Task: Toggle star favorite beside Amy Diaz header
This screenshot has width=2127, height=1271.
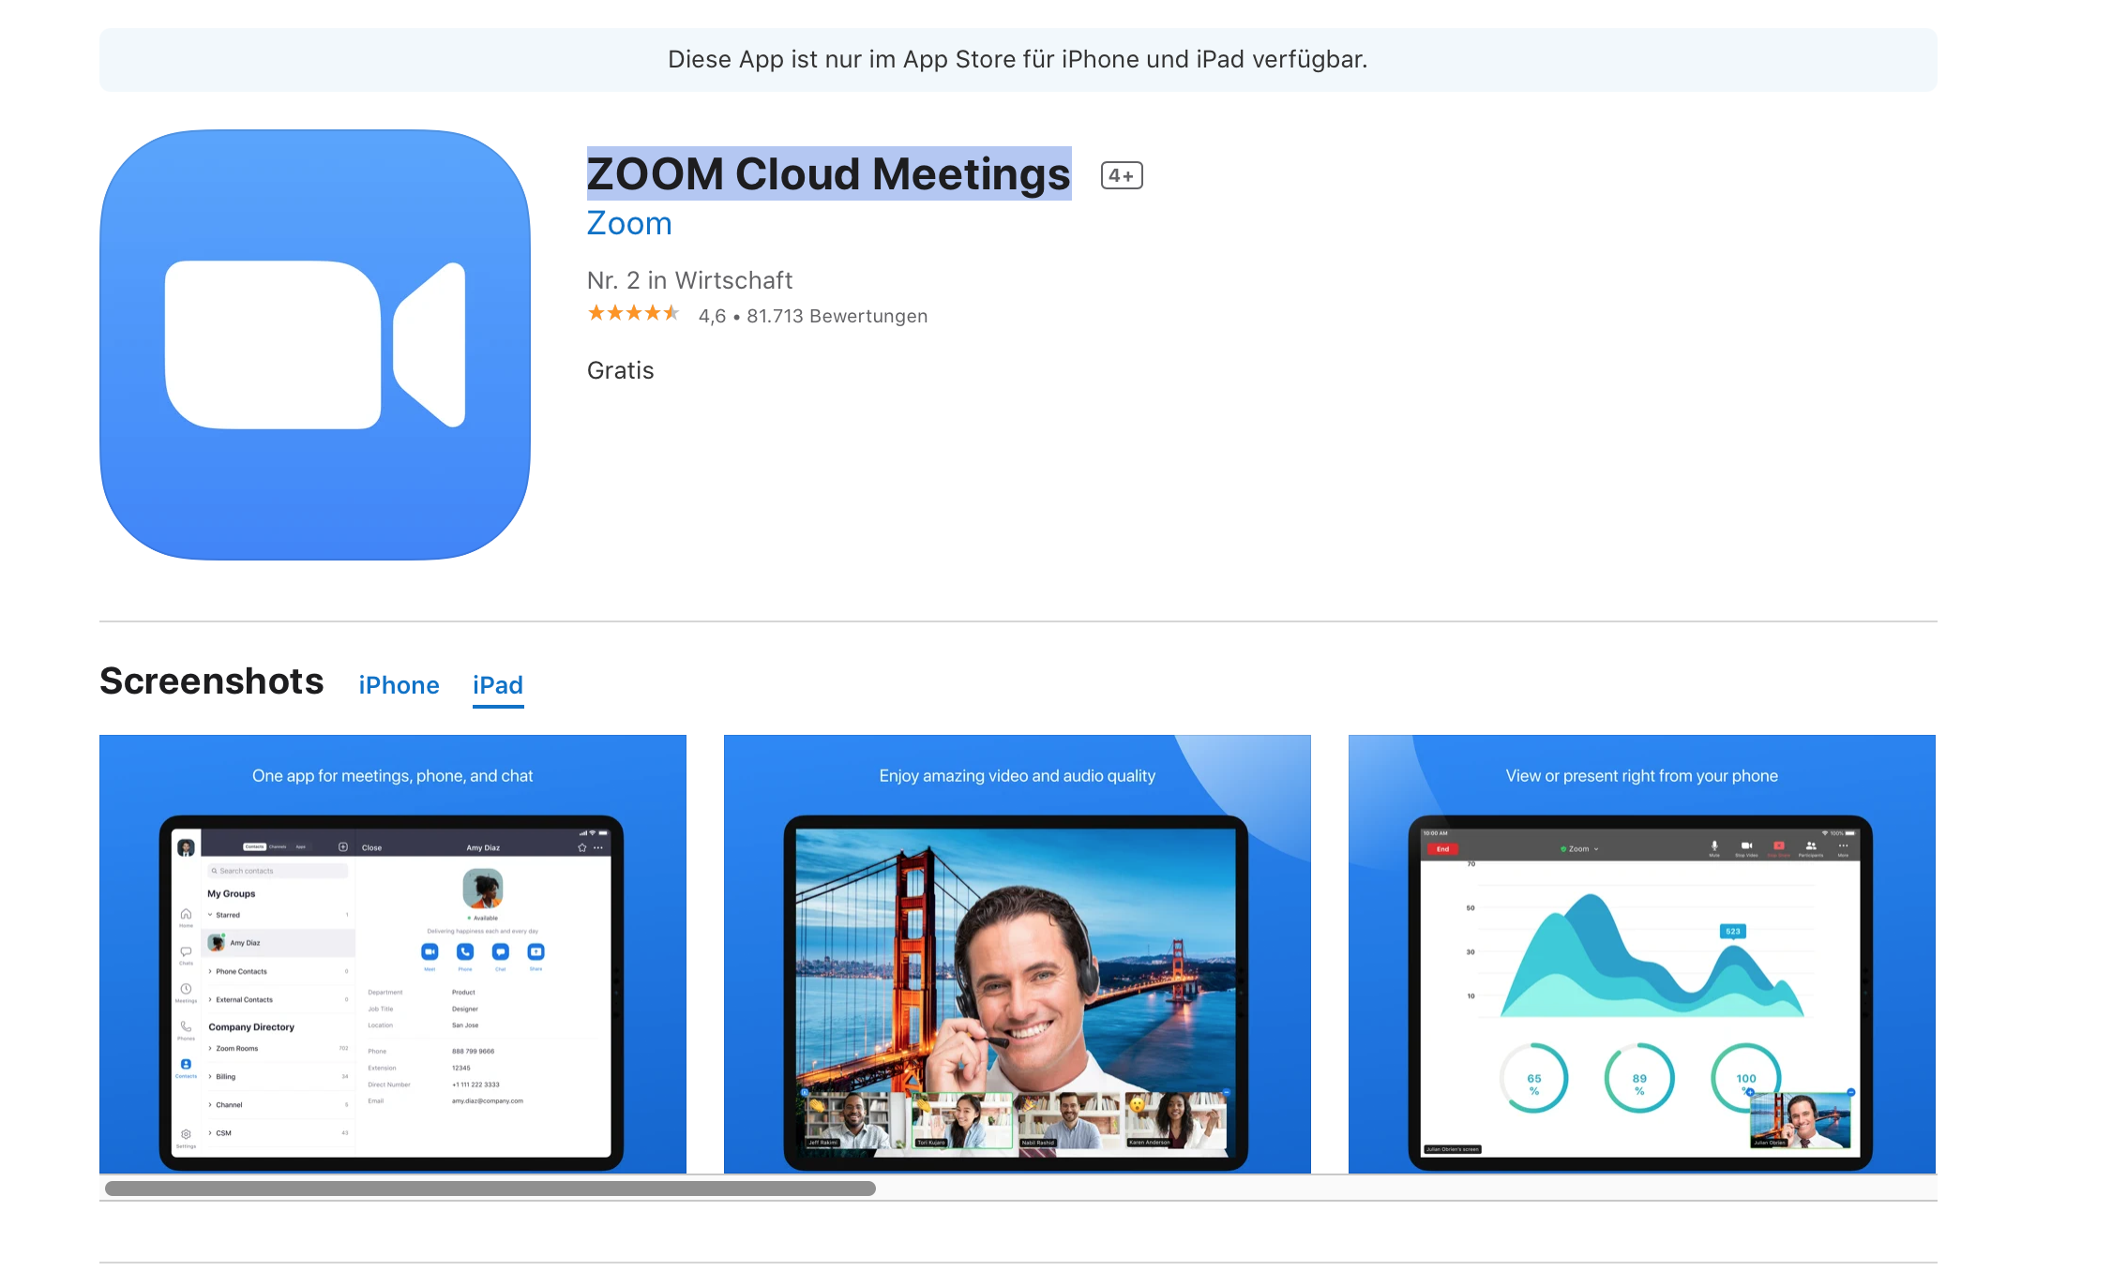Action: (581, 847)
